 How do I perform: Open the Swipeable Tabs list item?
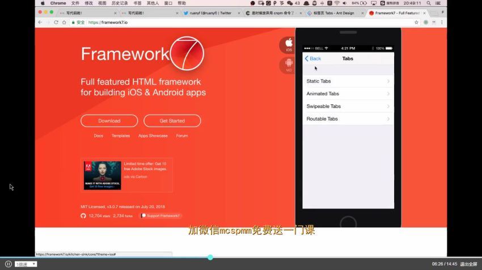[x=348, y=106]
